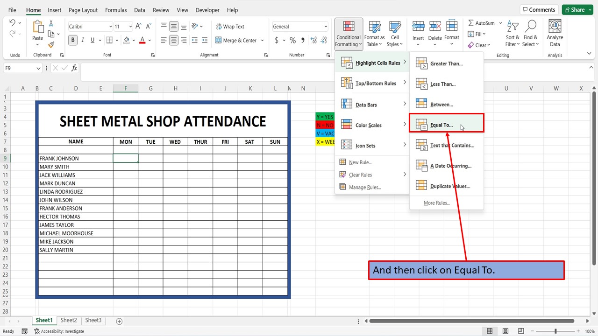Add a new sheet with plus icon
Image resolution: width=598 pixels, height=336 pixels.
[119, 321]
